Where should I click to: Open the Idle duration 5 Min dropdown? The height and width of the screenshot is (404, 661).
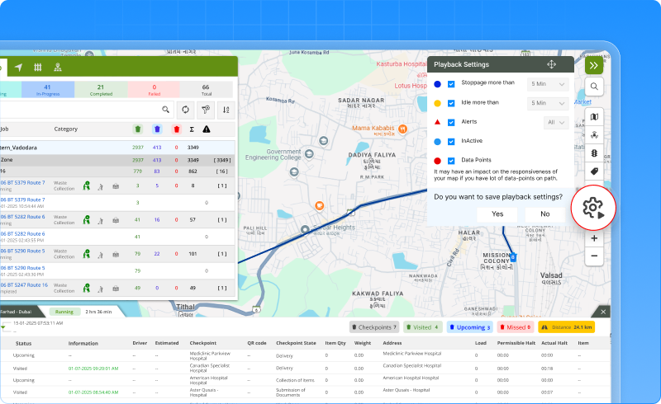549,103
